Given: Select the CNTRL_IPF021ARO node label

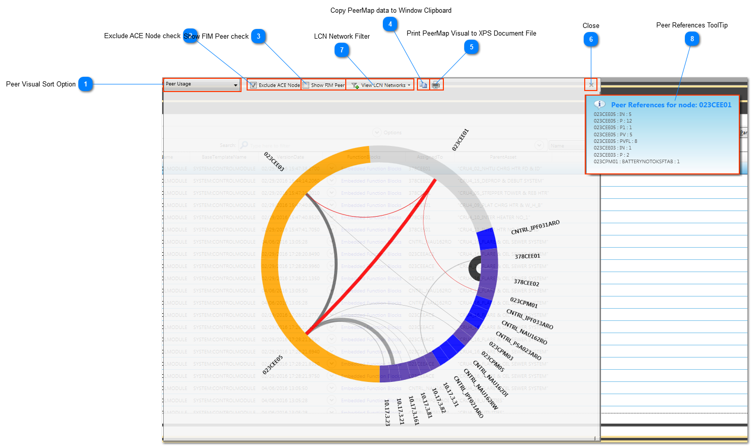Looking at the screenshot, I should click(468, 397).
